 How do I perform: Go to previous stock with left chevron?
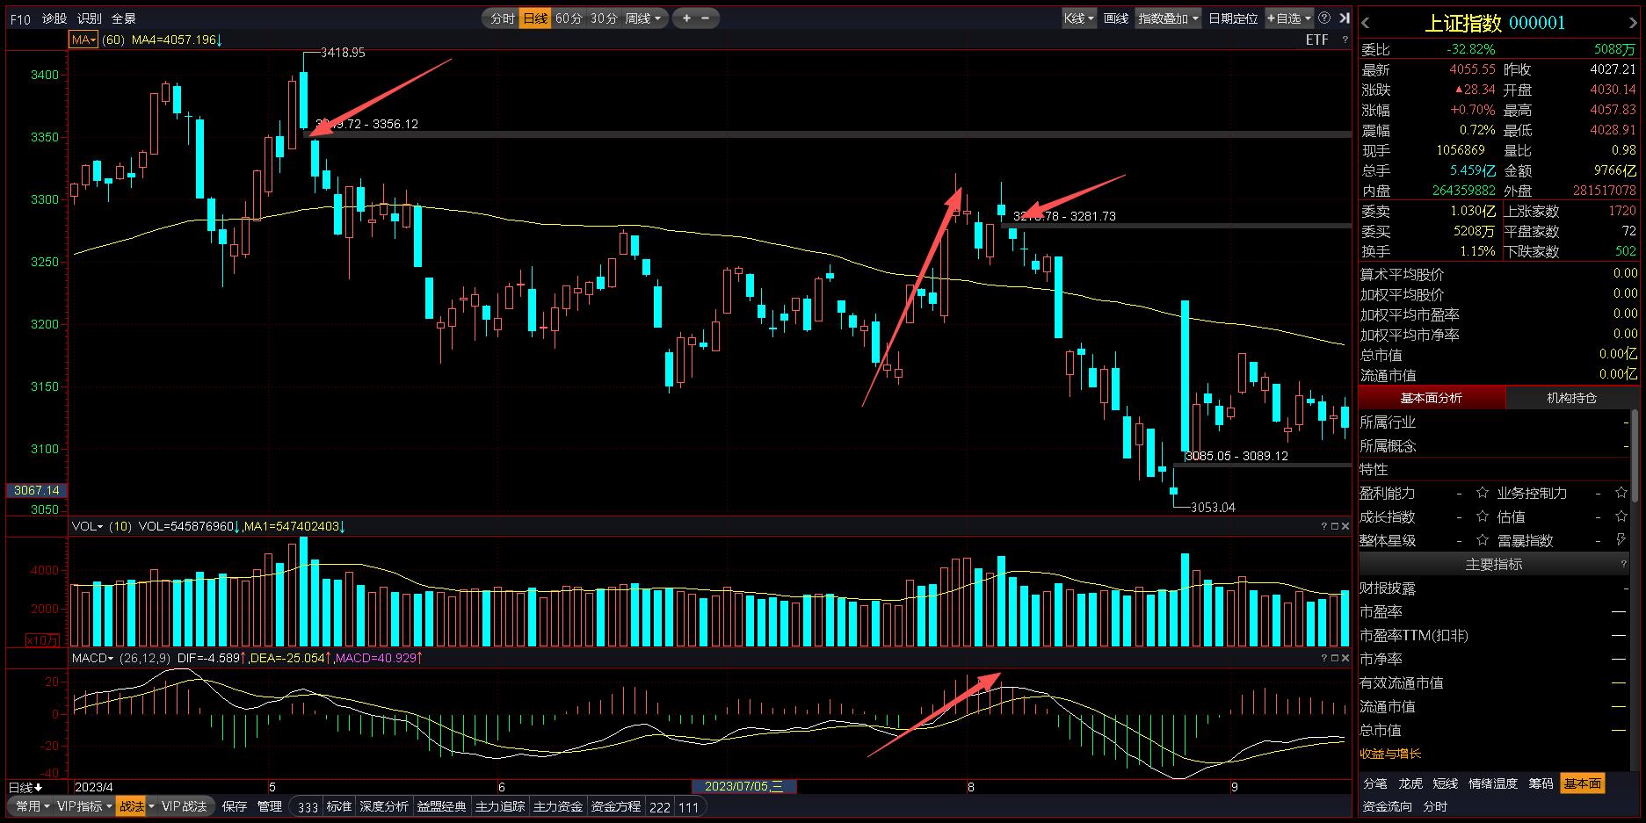pyautogui.click(x=1366, y=24)
